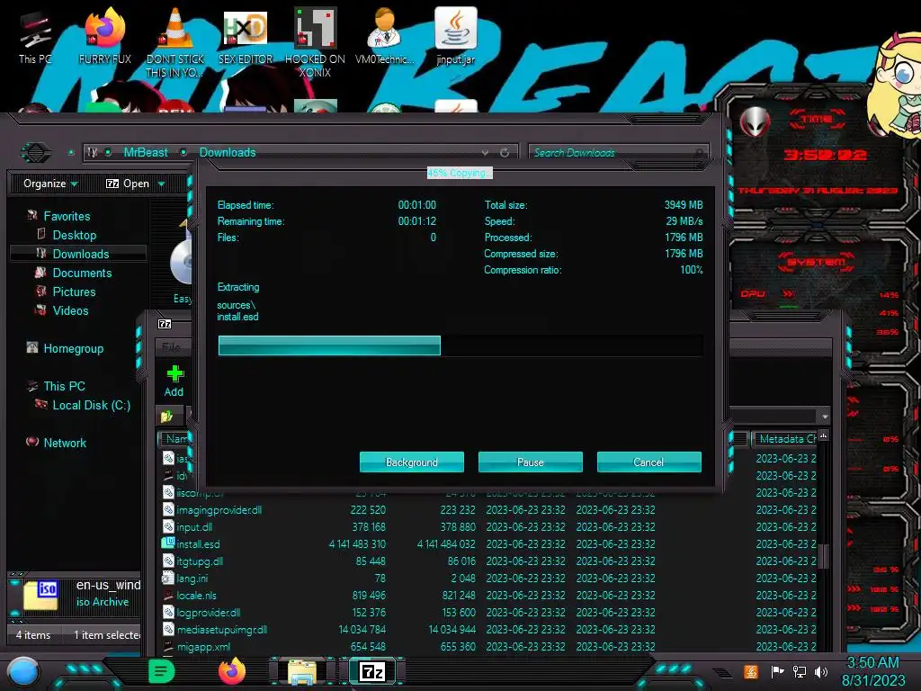Viewport: 921px width, 691px height.
Task: Select mediasetupuimgr.dll row
Action: (x=488, y=629)
